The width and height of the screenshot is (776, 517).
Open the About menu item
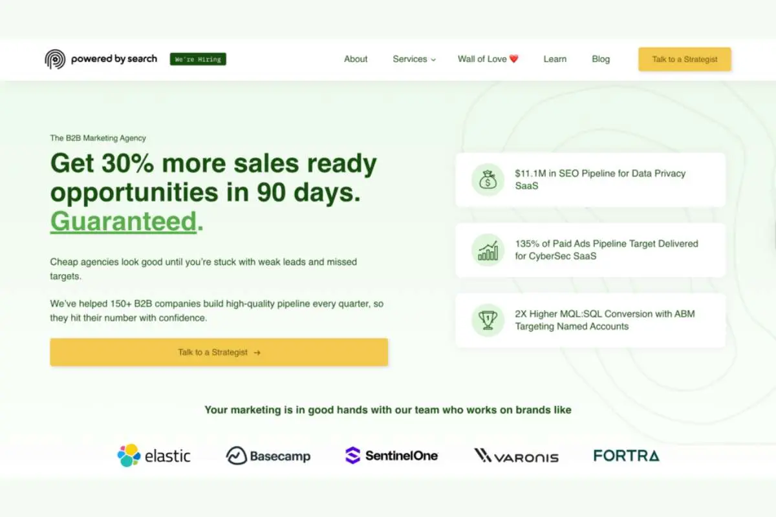pyautogui.click(x=356, y=59)
